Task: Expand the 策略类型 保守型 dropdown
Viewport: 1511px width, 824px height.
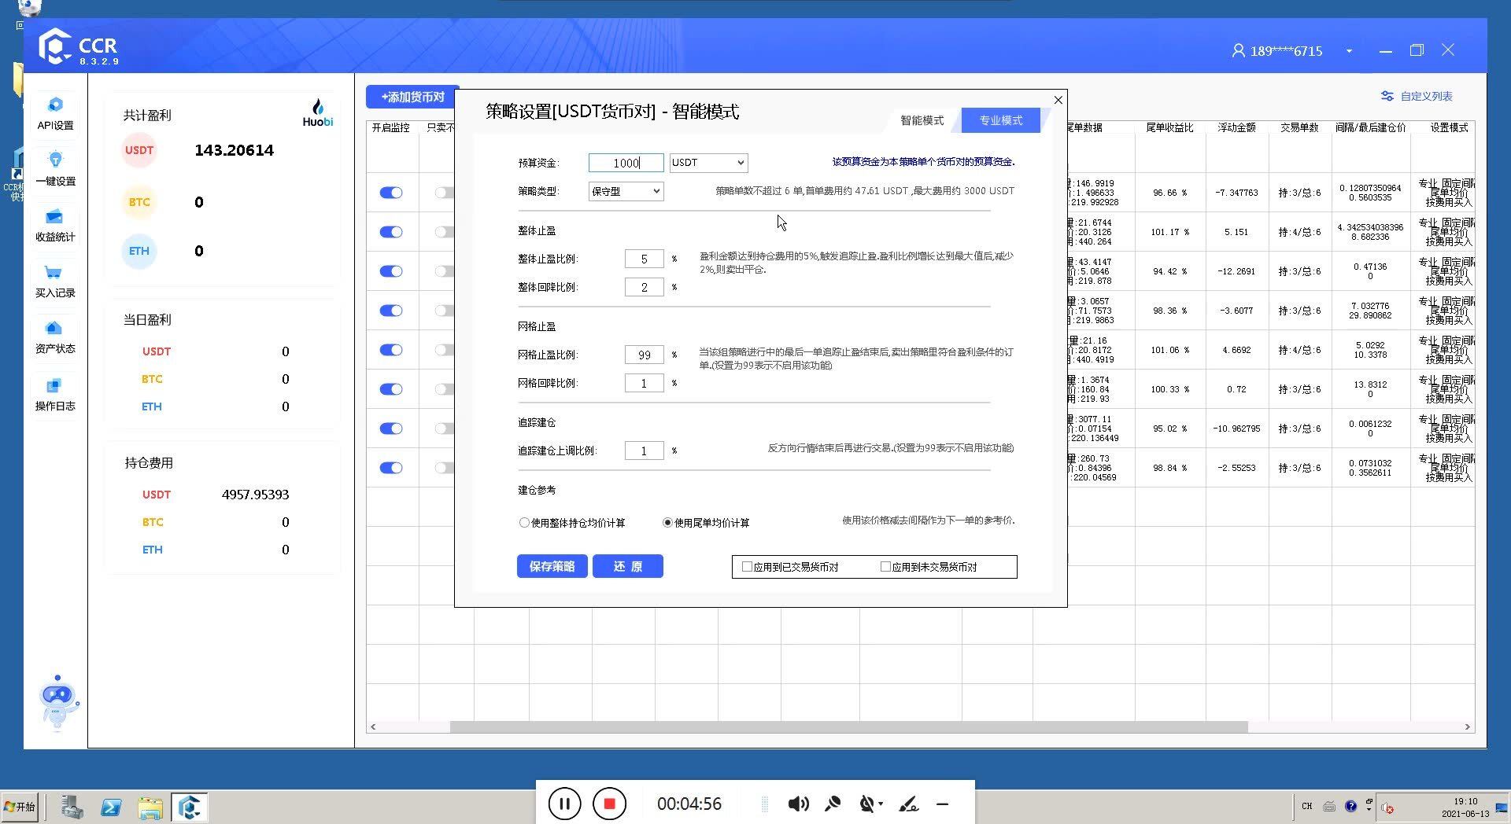Action: tap(626, 191)
